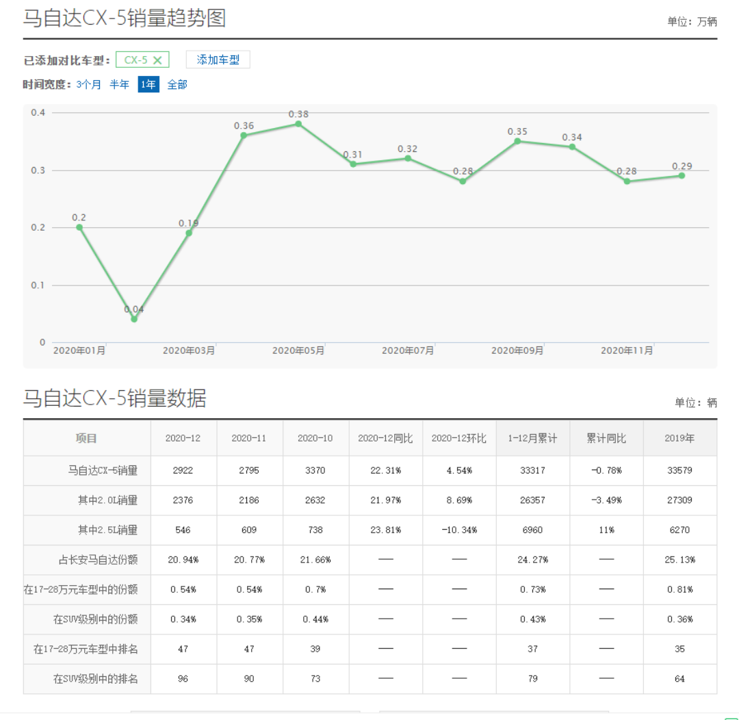Click the 其中2.5L销量 row label
The width and height of the screenshot is (739, 720).
(x=107, y=530)
